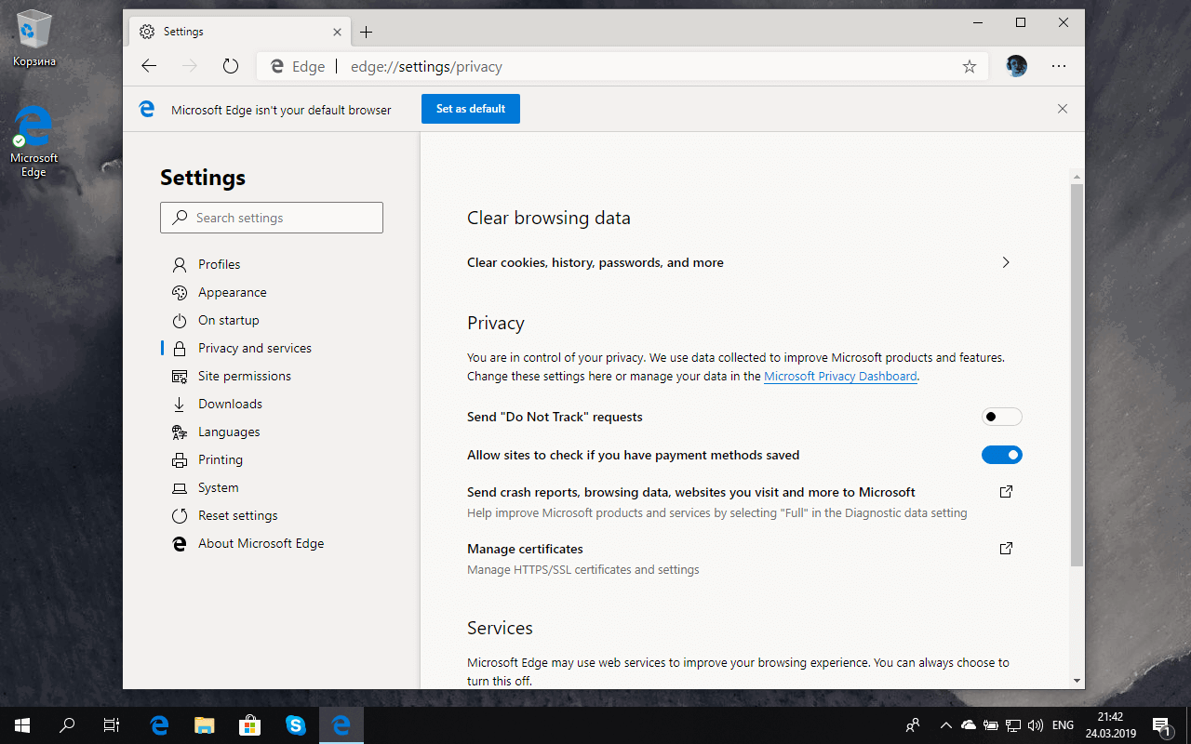The height and width of the screenshot is (744, 1191).
Task: Click Clear cookies, history, passwords, and more
Action: tap(595, 263)
